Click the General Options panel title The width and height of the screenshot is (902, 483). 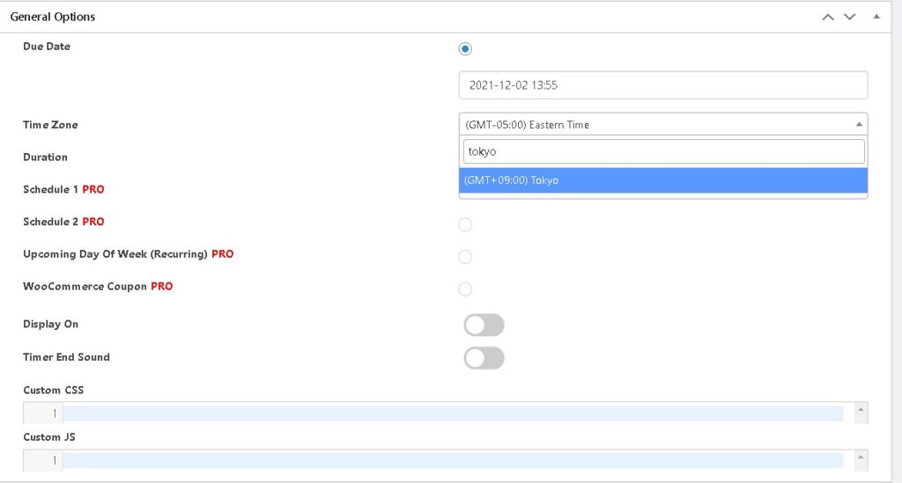[53, 17]
